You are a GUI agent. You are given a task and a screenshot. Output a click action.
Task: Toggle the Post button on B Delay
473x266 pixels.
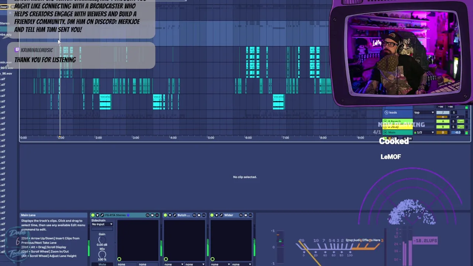pyautogui.click(x=460, y=127)
